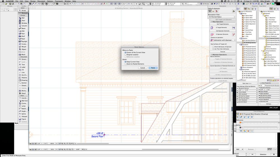Choose the Mesh tool
Screen dimensions: 280x157
23,54
